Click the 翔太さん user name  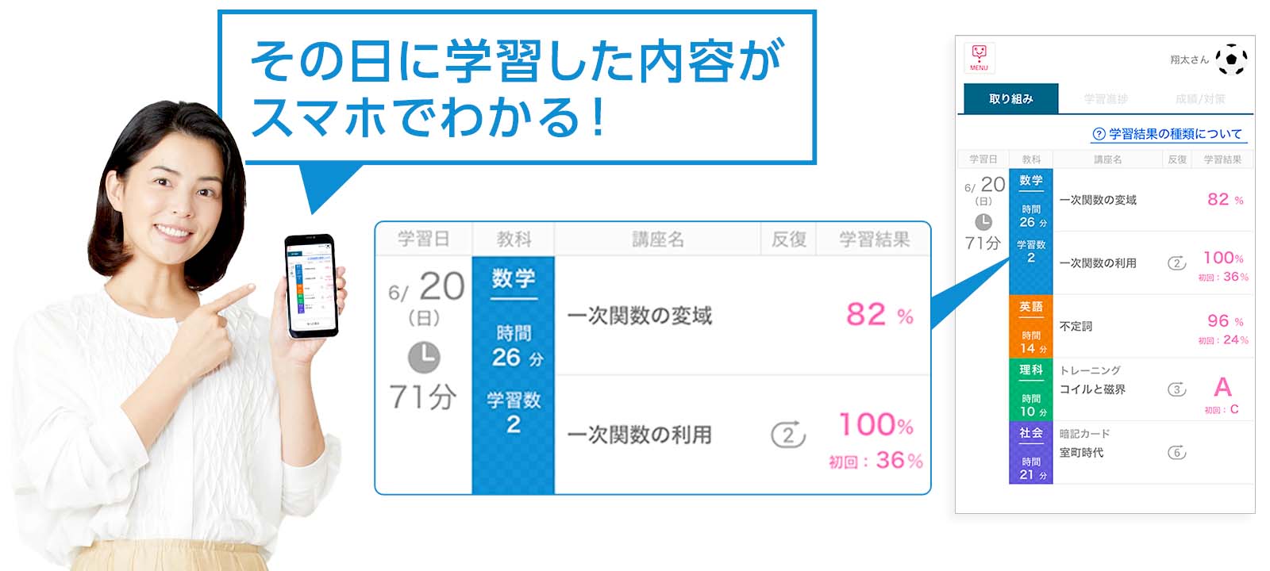pyautogui.click(x=1188, y=59)
